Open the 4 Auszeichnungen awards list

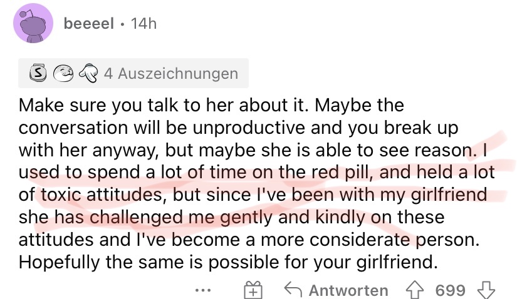tap(133, 73)
